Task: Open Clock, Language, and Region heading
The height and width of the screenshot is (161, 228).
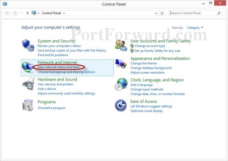Action: tap(157, 80)
